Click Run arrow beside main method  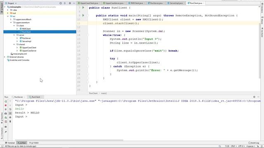point(83,16)
